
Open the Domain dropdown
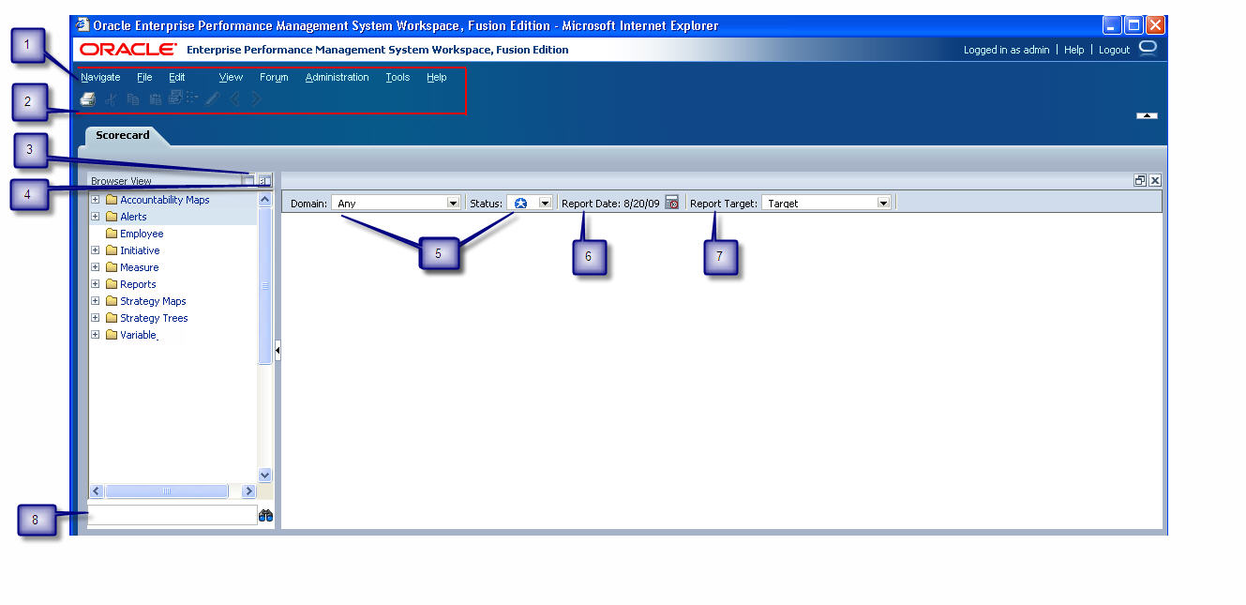(x=453, y=203)
